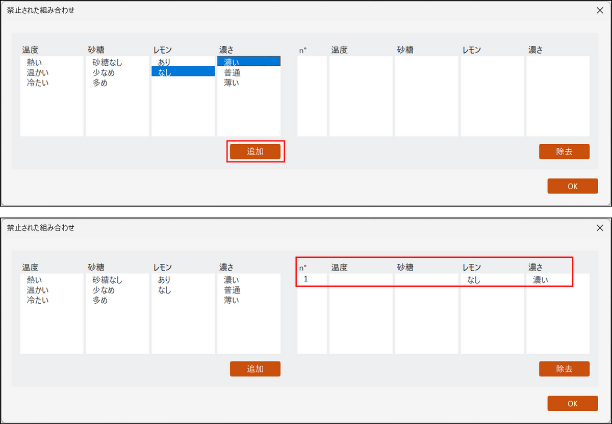The height and width of the screenshot is (424, 612).
Task: Select あり in the upper dialog's レモン list
Action: coord(164,62)
